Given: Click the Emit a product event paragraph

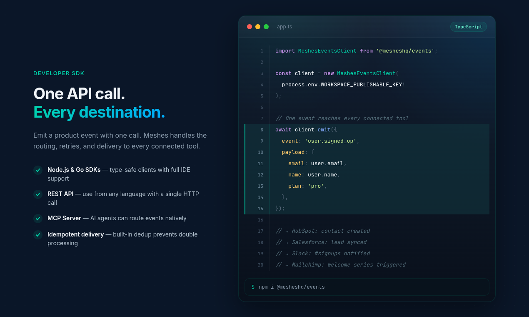Looking at the screenshot, I should 120,141.
